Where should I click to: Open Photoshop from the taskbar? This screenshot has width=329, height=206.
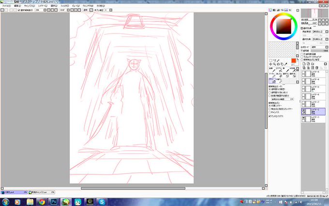pyautogui.click(x=54, y=202)
